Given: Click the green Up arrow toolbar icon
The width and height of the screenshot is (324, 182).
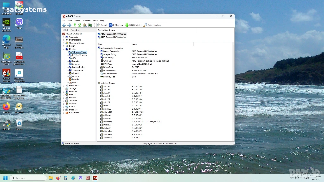Looking at the screenshot, I should point(75,25).
